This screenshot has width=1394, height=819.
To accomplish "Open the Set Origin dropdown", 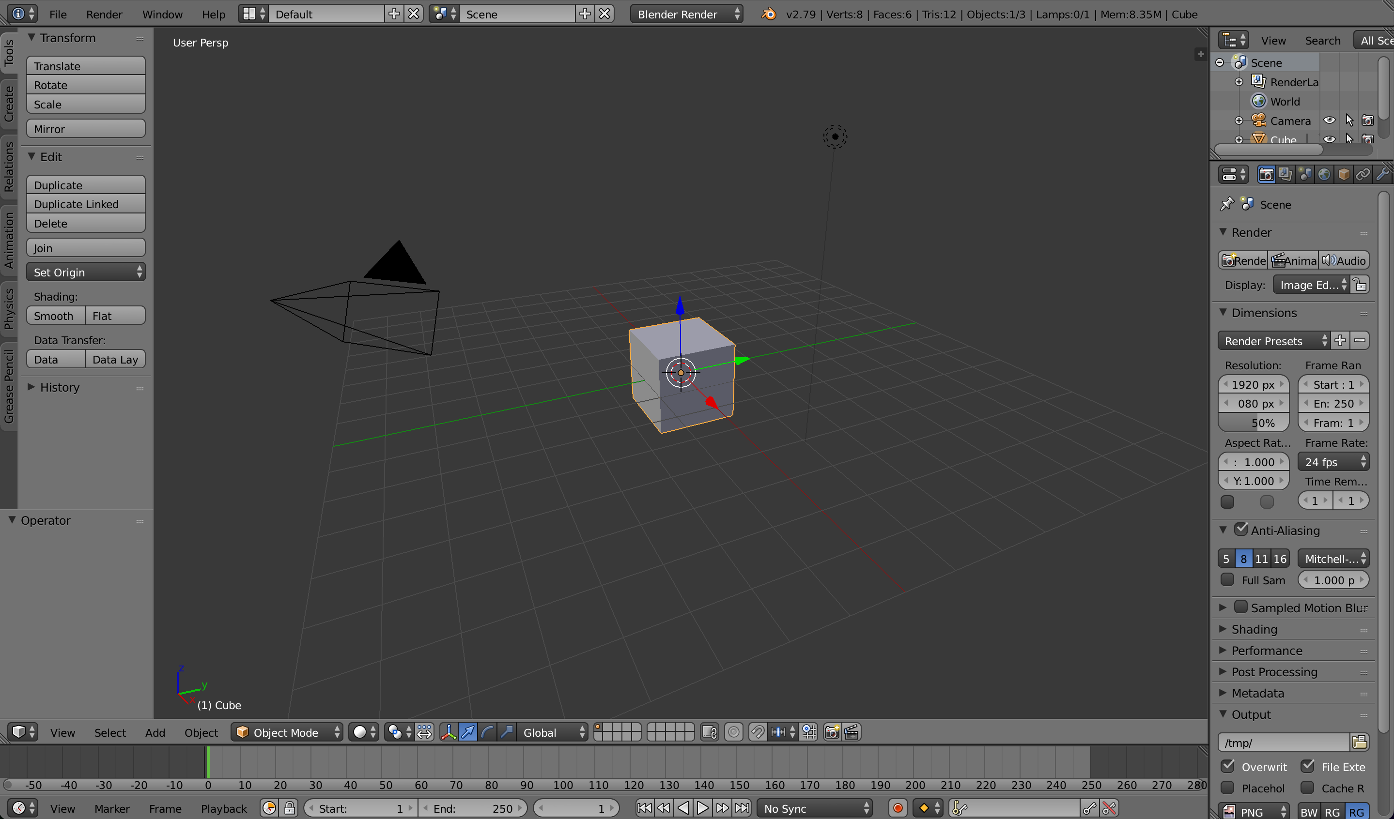I will [86, 272].
